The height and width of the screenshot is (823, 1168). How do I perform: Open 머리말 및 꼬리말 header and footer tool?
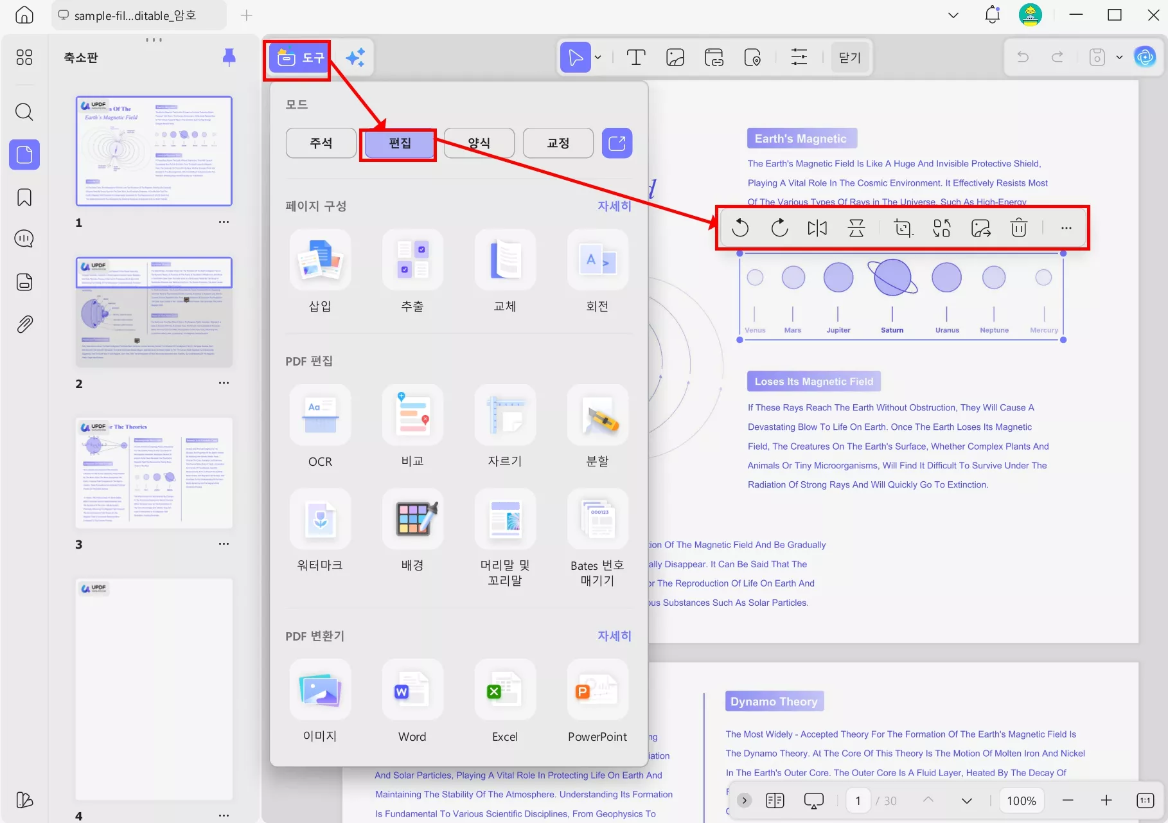[x=505, y=538]
